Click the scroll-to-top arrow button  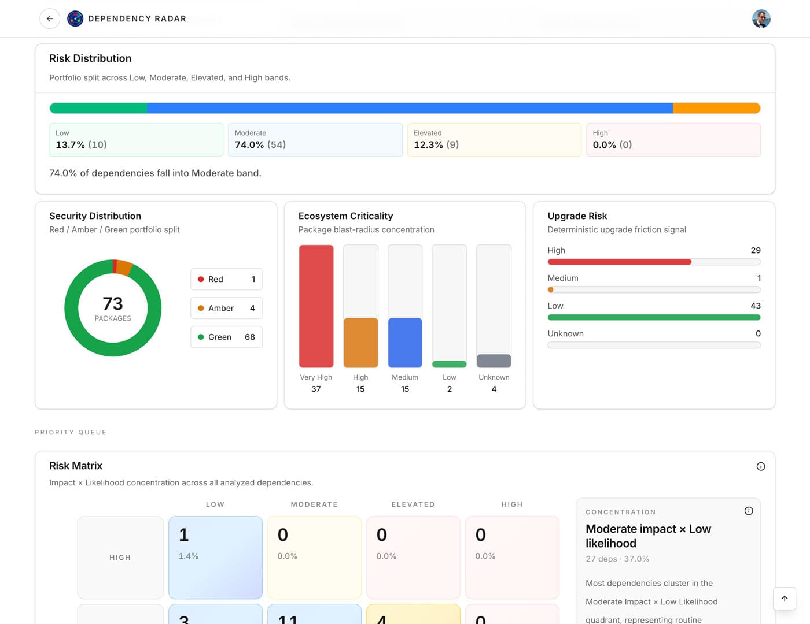tap(784, 599)
